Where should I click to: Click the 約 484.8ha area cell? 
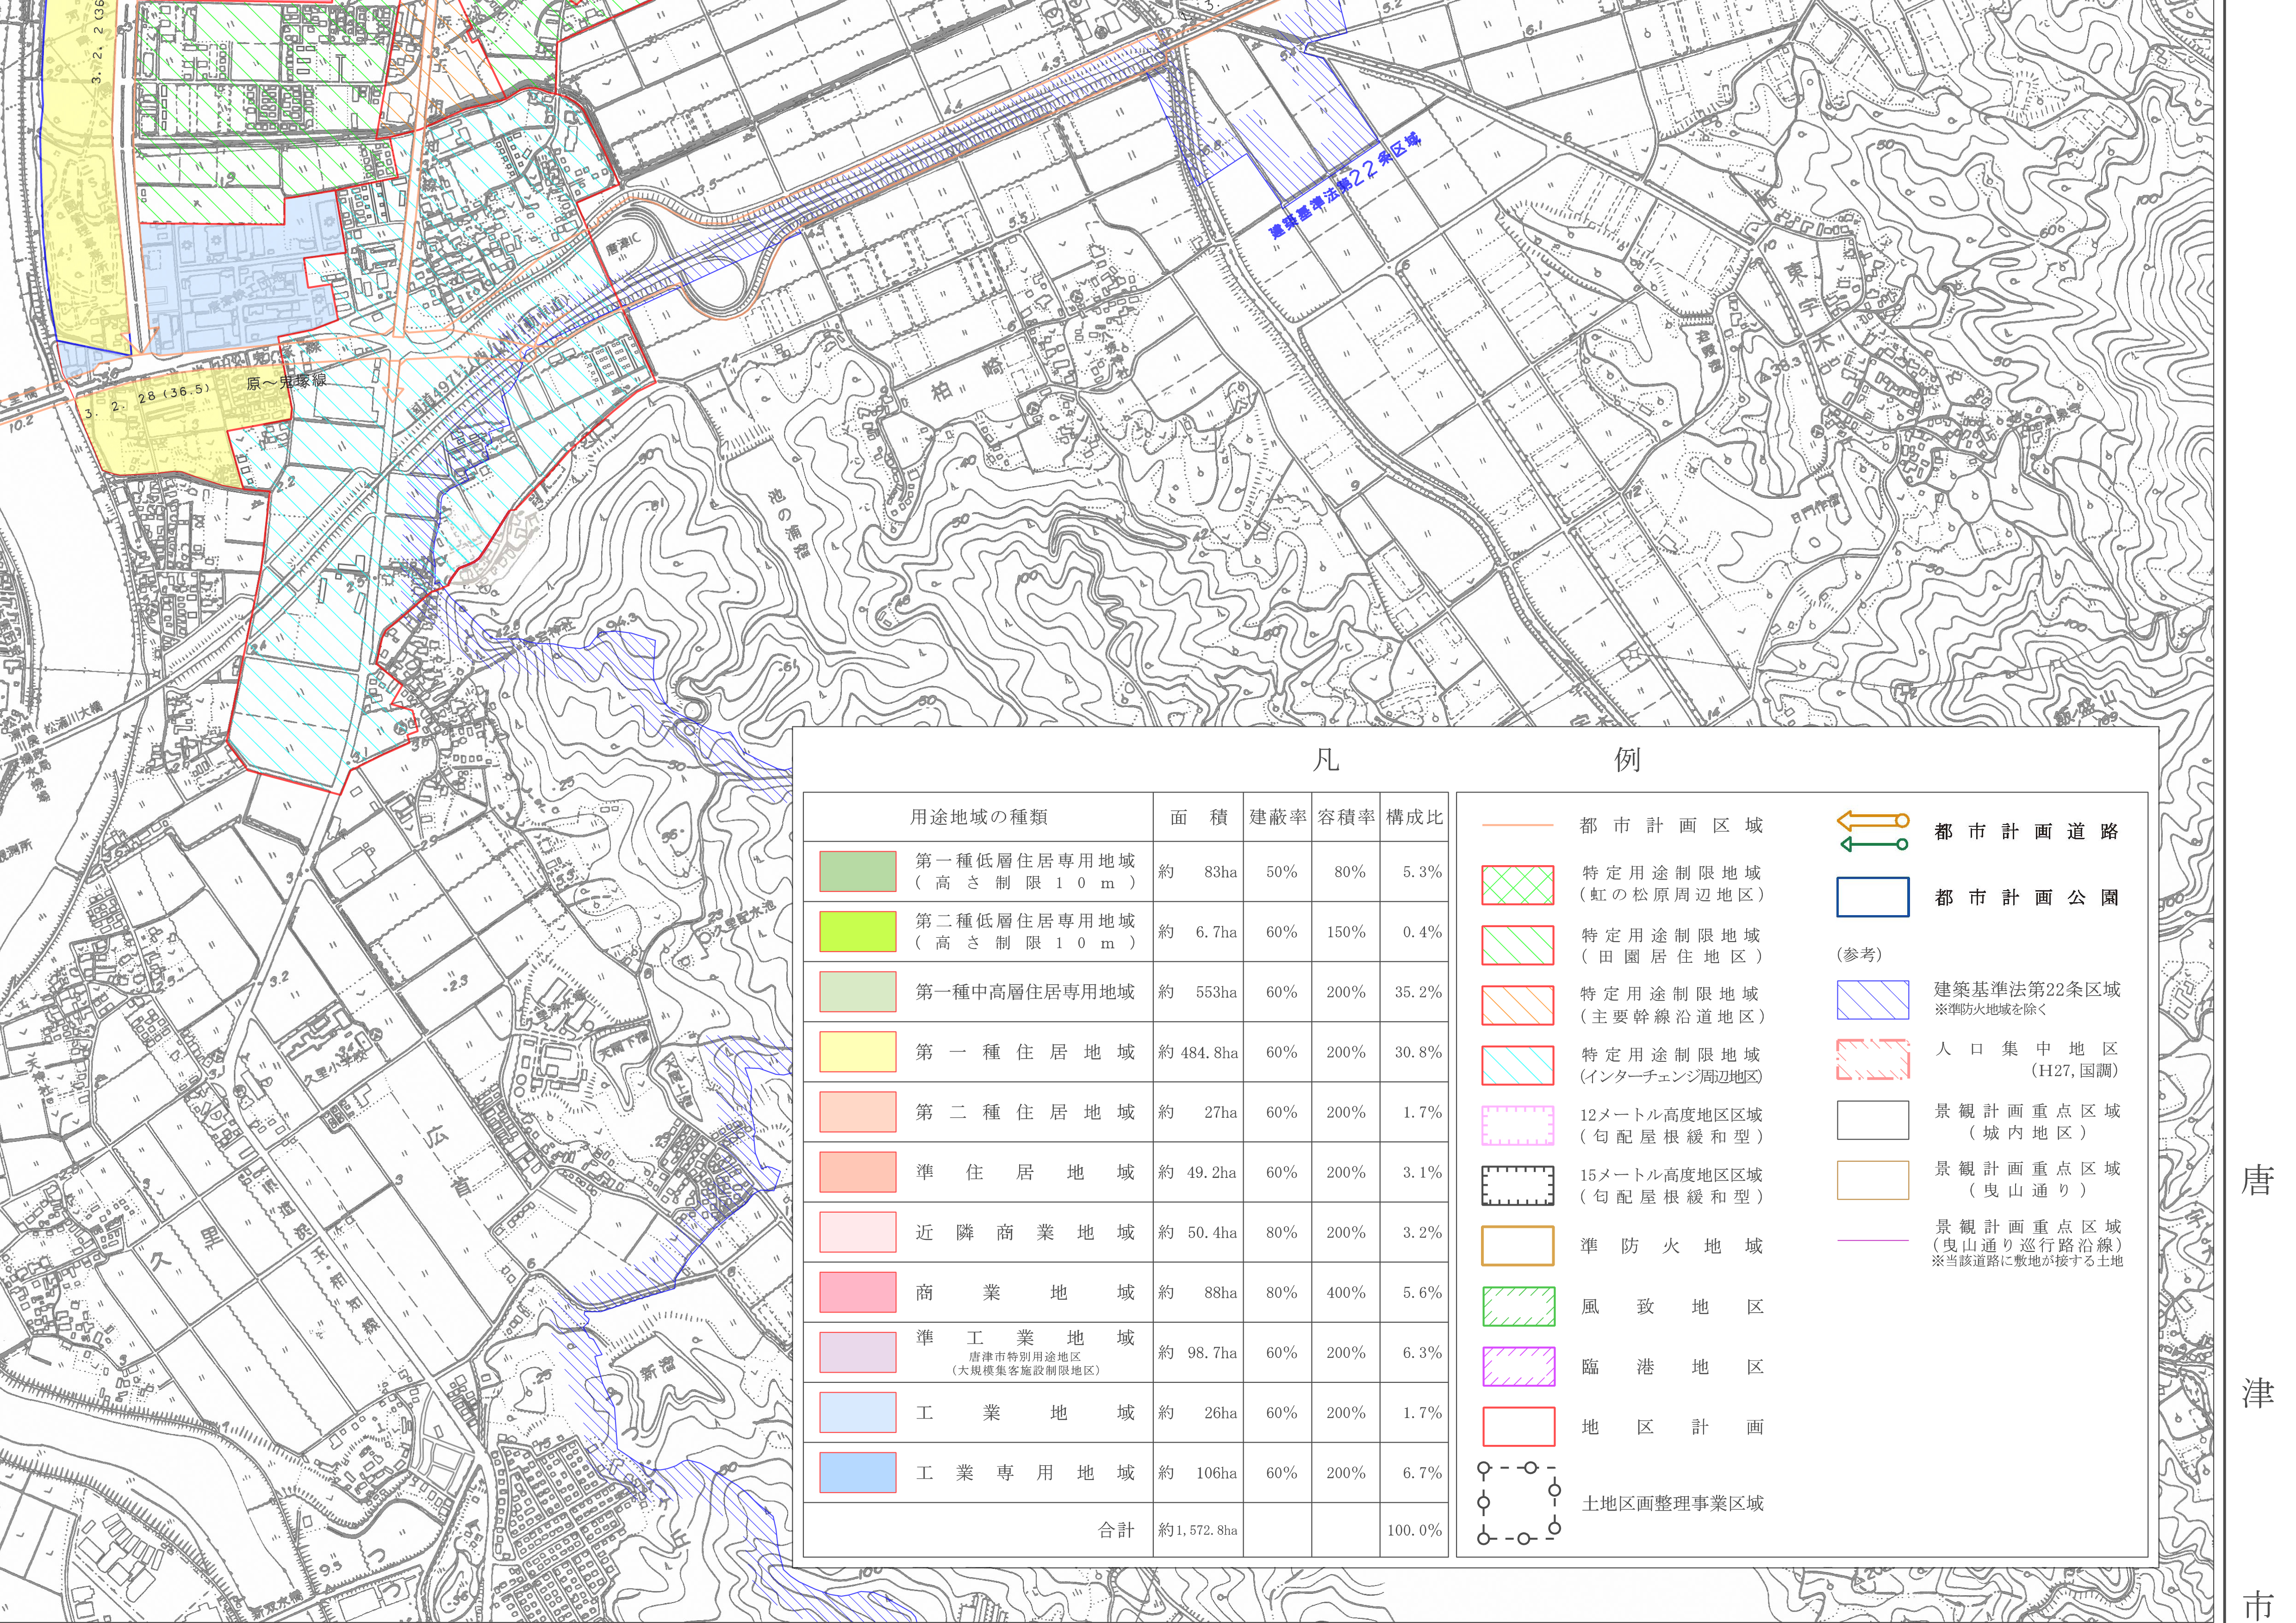click(1198, 1051)
